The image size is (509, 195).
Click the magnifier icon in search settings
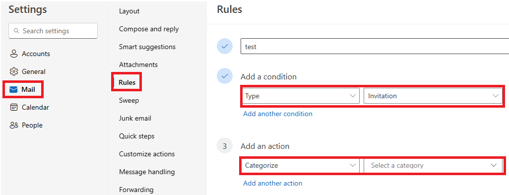point(16,31)
